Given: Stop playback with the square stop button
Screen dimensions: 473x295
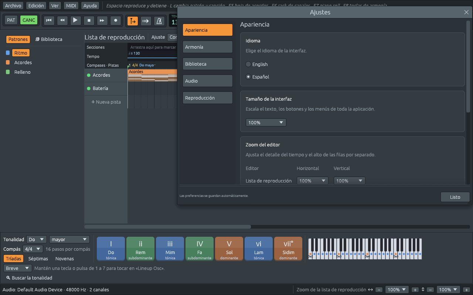Looking at the screenshot, I should click(x=89, y=20).
